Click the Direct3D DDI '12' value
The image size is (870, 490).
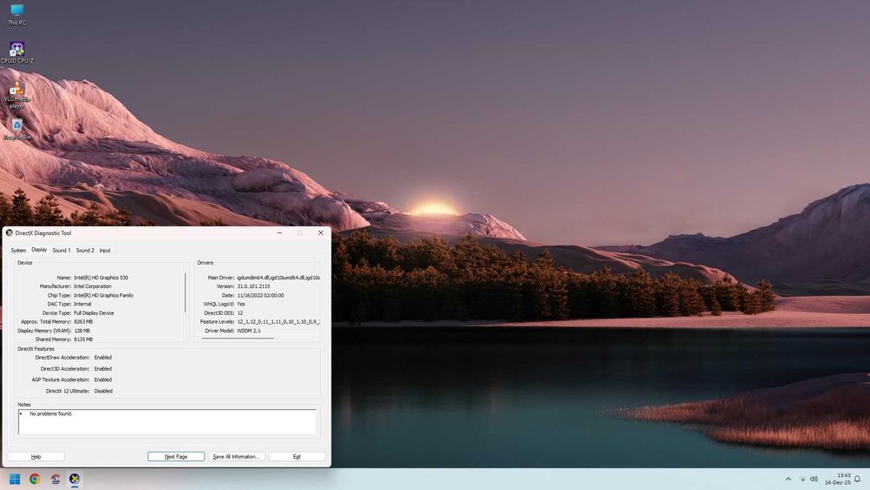[x=240, y=313]
